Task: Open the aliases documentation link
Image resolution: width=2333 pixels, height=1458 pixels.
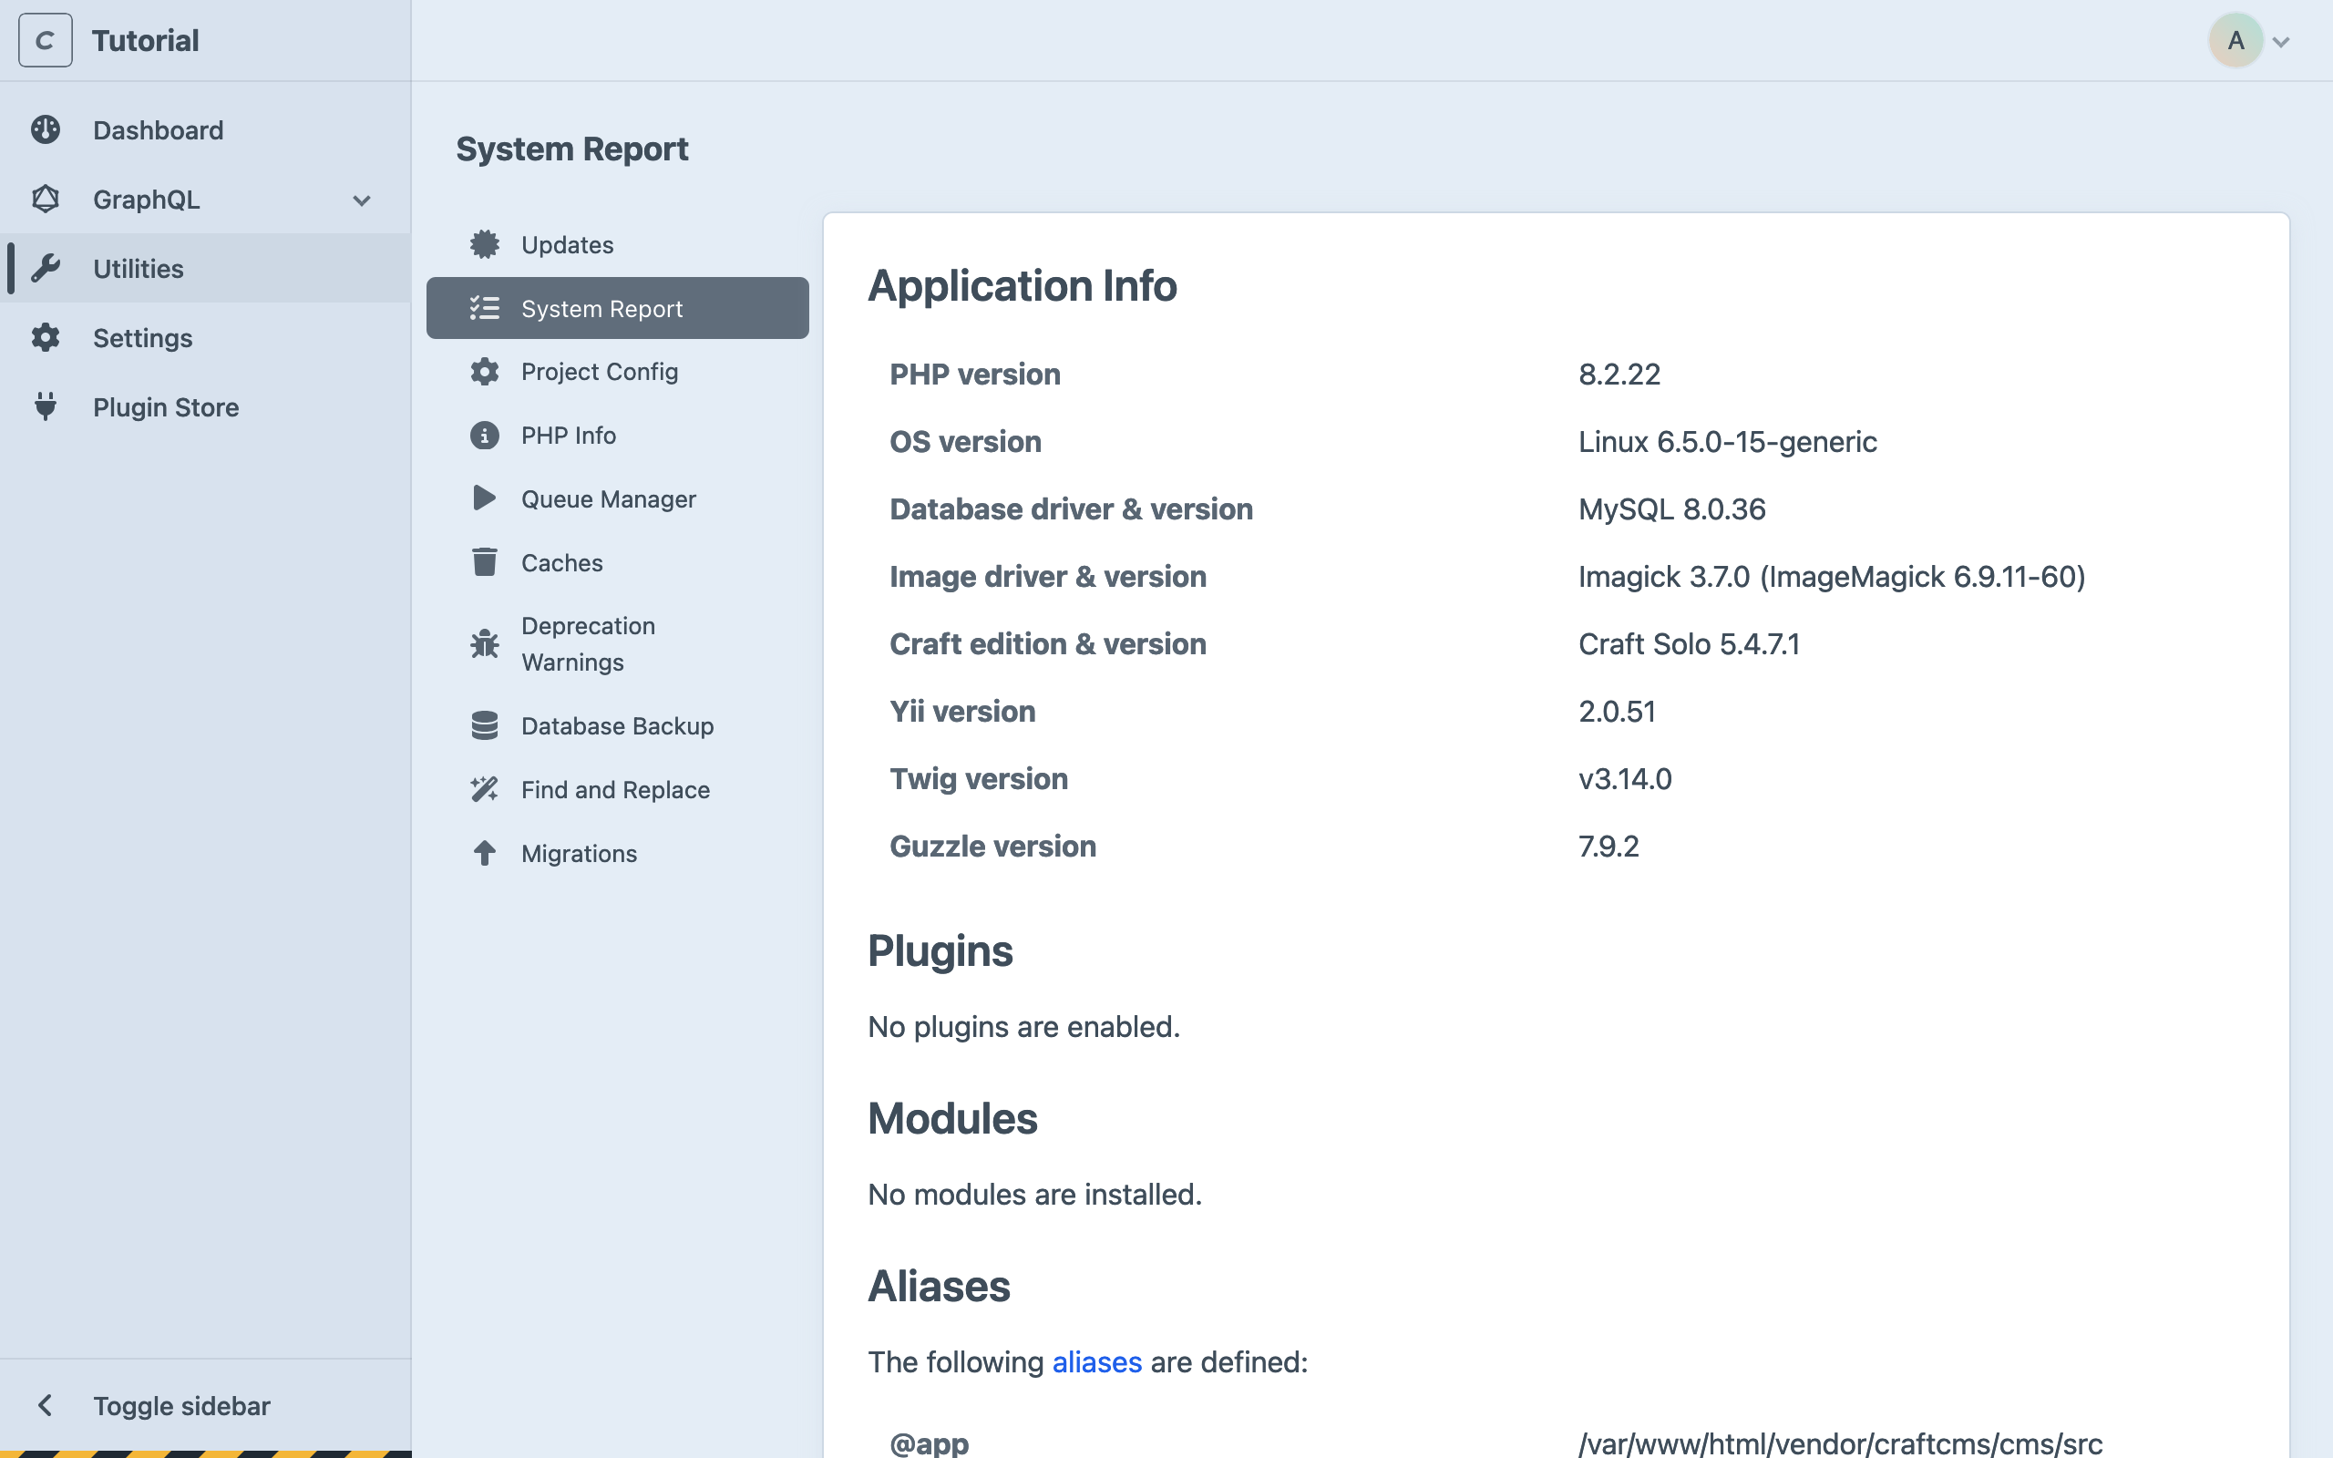Action: (x=1095, y=1361)
